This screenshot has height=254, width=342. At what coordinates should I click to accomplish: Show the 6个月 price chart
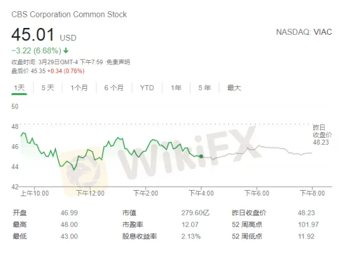click(x=114, y=88)
